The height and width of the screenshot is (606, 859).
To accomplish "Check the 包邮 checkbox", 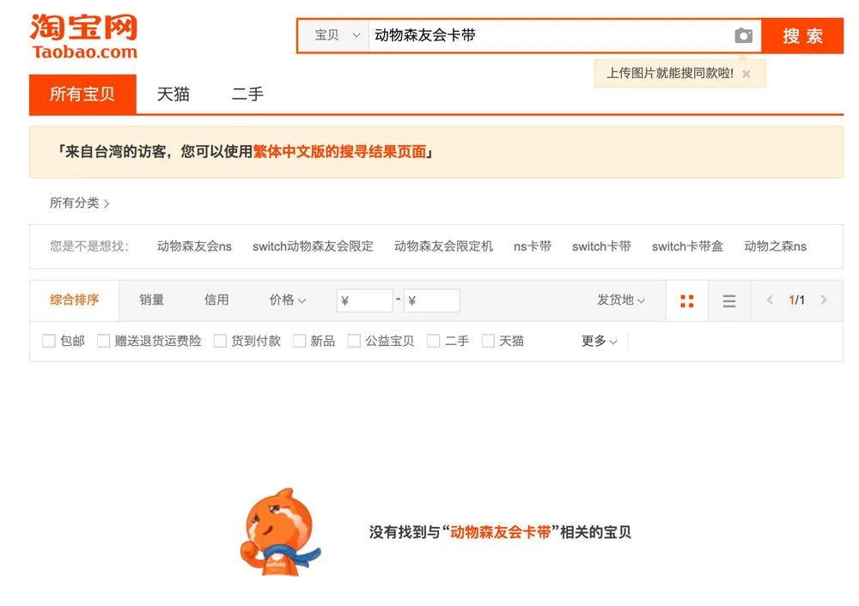I will click(x=49, y=341).
